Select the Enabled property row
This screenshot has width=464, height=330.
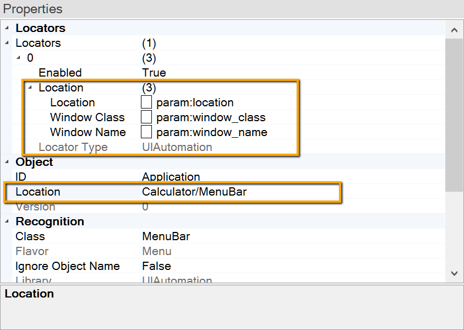(x=60, y=73)
